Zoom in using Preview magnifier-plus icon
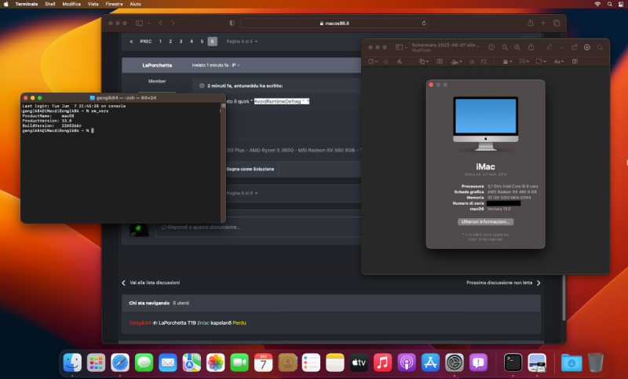628x379 pixels. (517, 47)
